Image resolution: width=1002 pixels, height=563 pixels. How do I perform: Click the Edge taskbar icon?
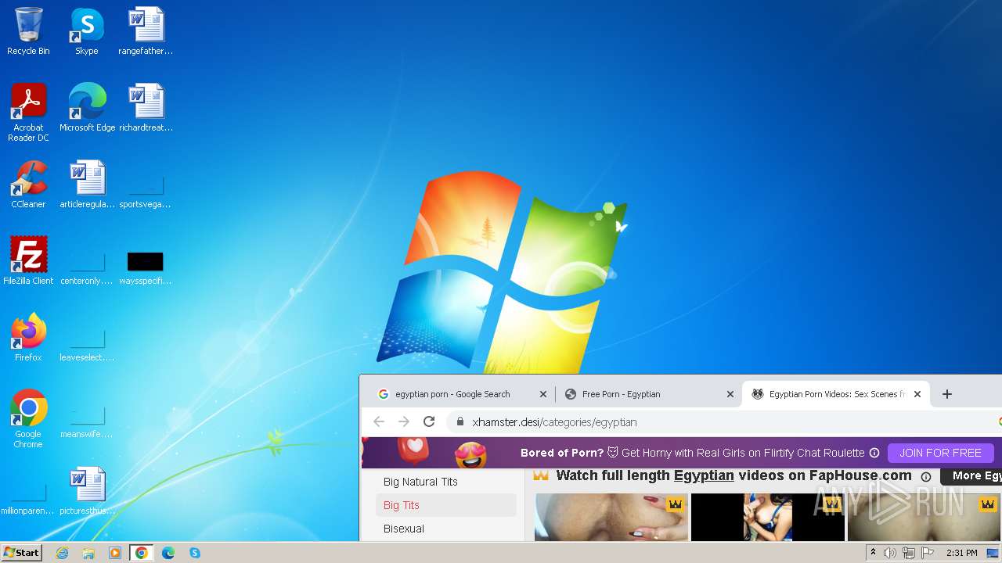(x=168, y=553)
